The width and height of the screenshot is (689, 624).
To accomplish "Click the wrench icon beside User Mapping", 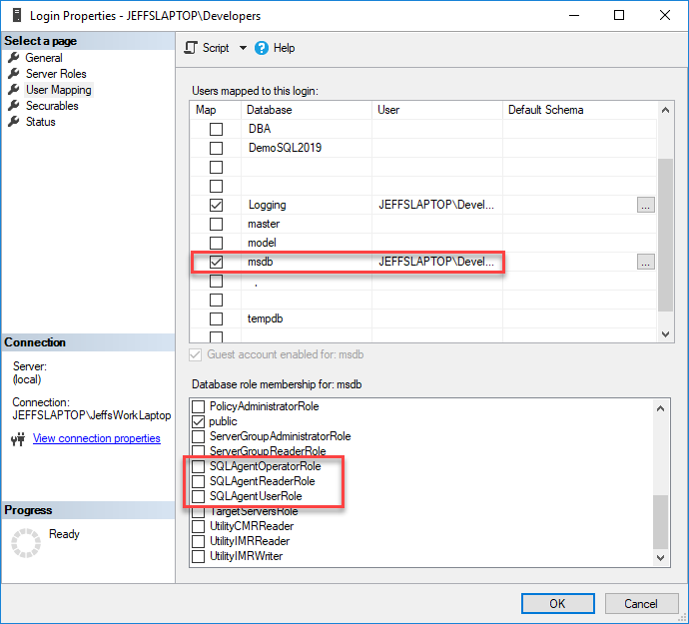I will point(14,90).
